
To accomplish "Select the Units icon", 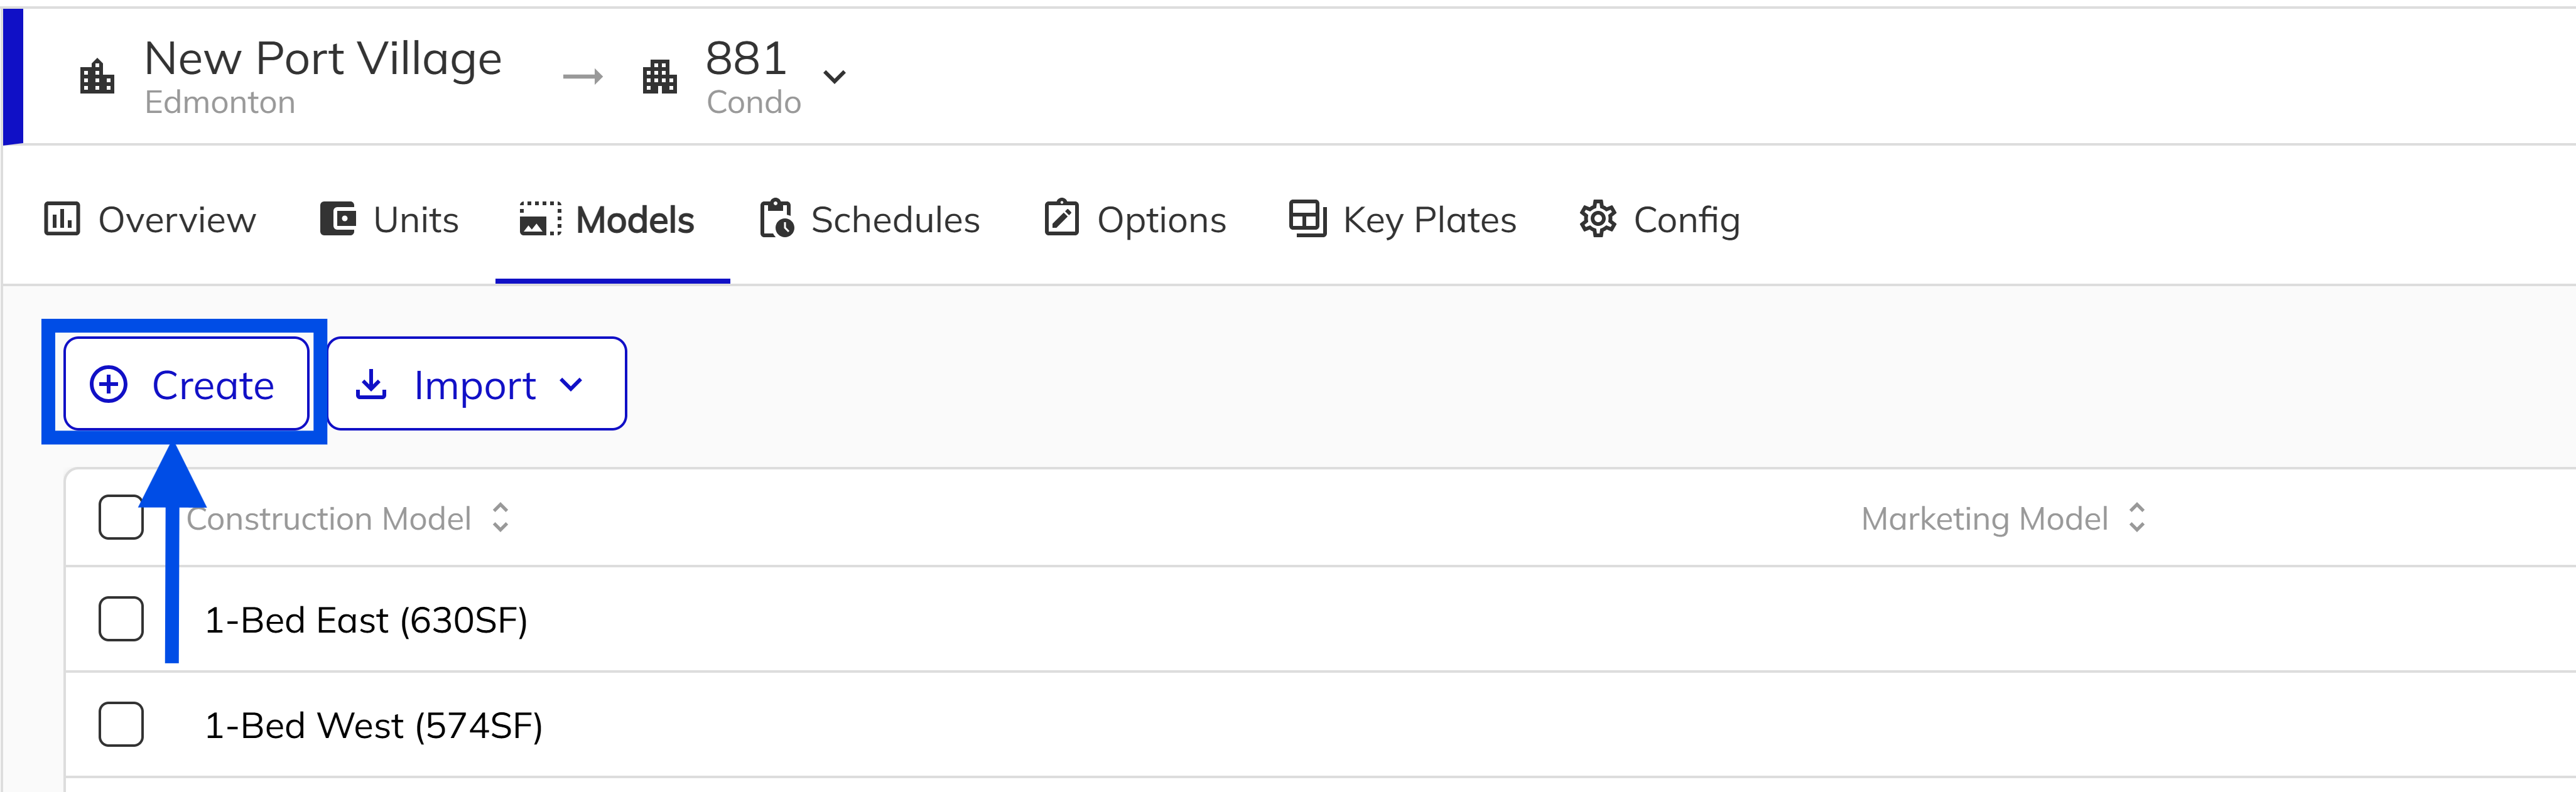I will [x=337, y=219].
